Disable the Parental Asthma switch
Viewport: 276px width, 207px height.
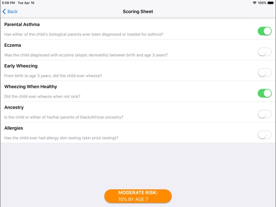tap(264, 31)
